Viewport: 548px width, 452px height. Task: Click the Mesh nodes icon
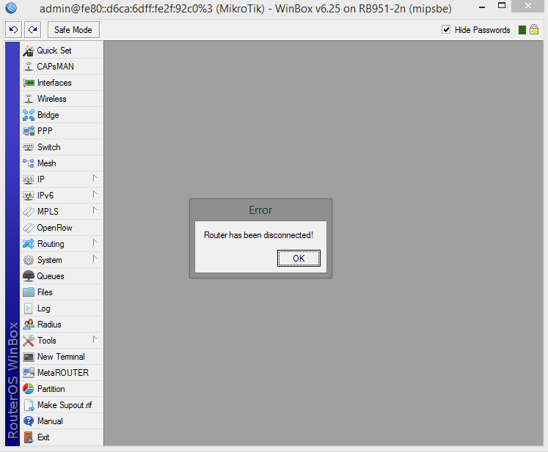click(29, 163)
